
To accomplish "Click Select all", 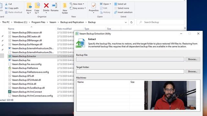I will [120, 4].
